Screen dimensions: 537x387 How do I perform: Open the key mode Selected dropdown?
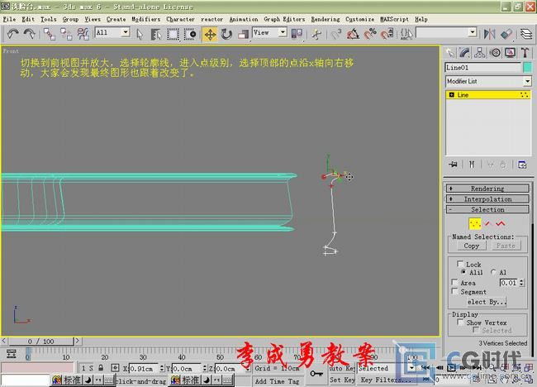411,368
